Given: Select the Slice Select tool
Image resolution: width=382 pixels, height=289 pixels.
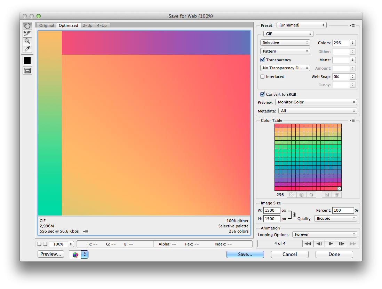Looking at the screenshot, I should (27, 33).
